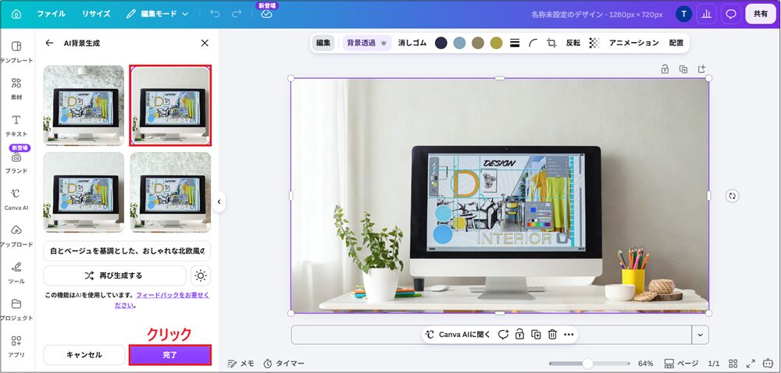
Task: Select the third generated background thumbnail
Action: point(84,192)
